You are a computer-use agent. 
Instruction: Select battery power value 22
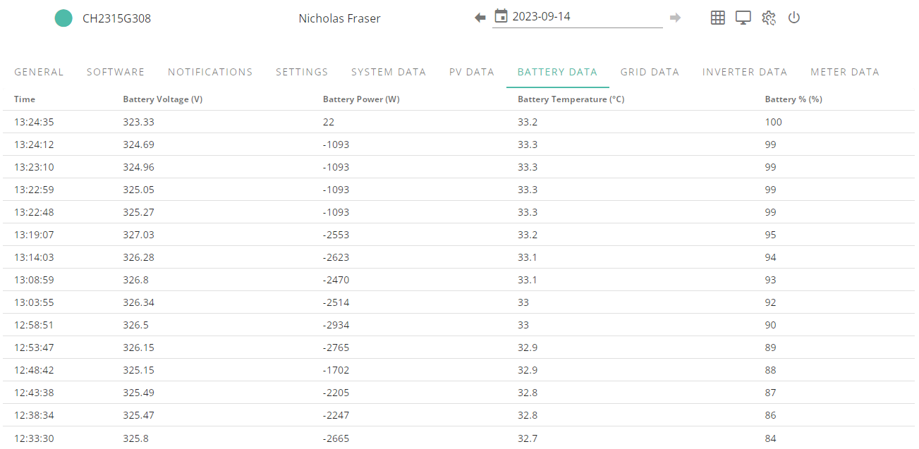point(329,122)
